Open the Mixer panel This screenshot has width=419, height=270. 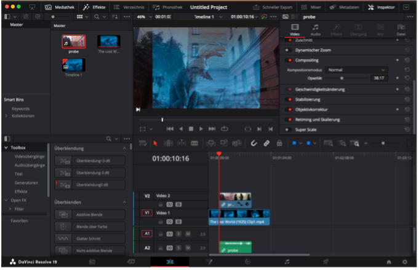coord(311,7)
